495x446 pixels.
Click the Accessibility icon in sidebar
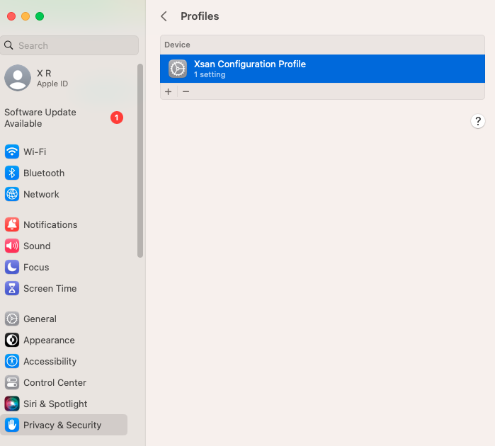click(12, 361)
